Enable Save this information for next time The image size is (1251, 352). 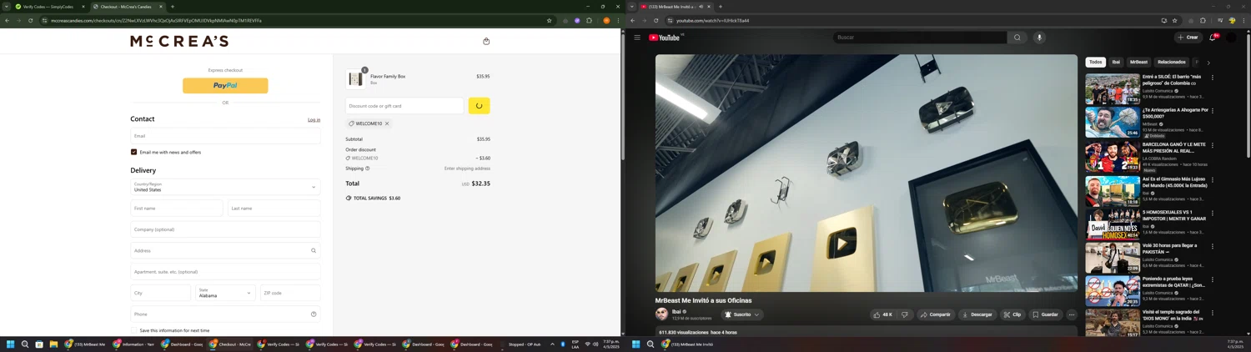133,330
